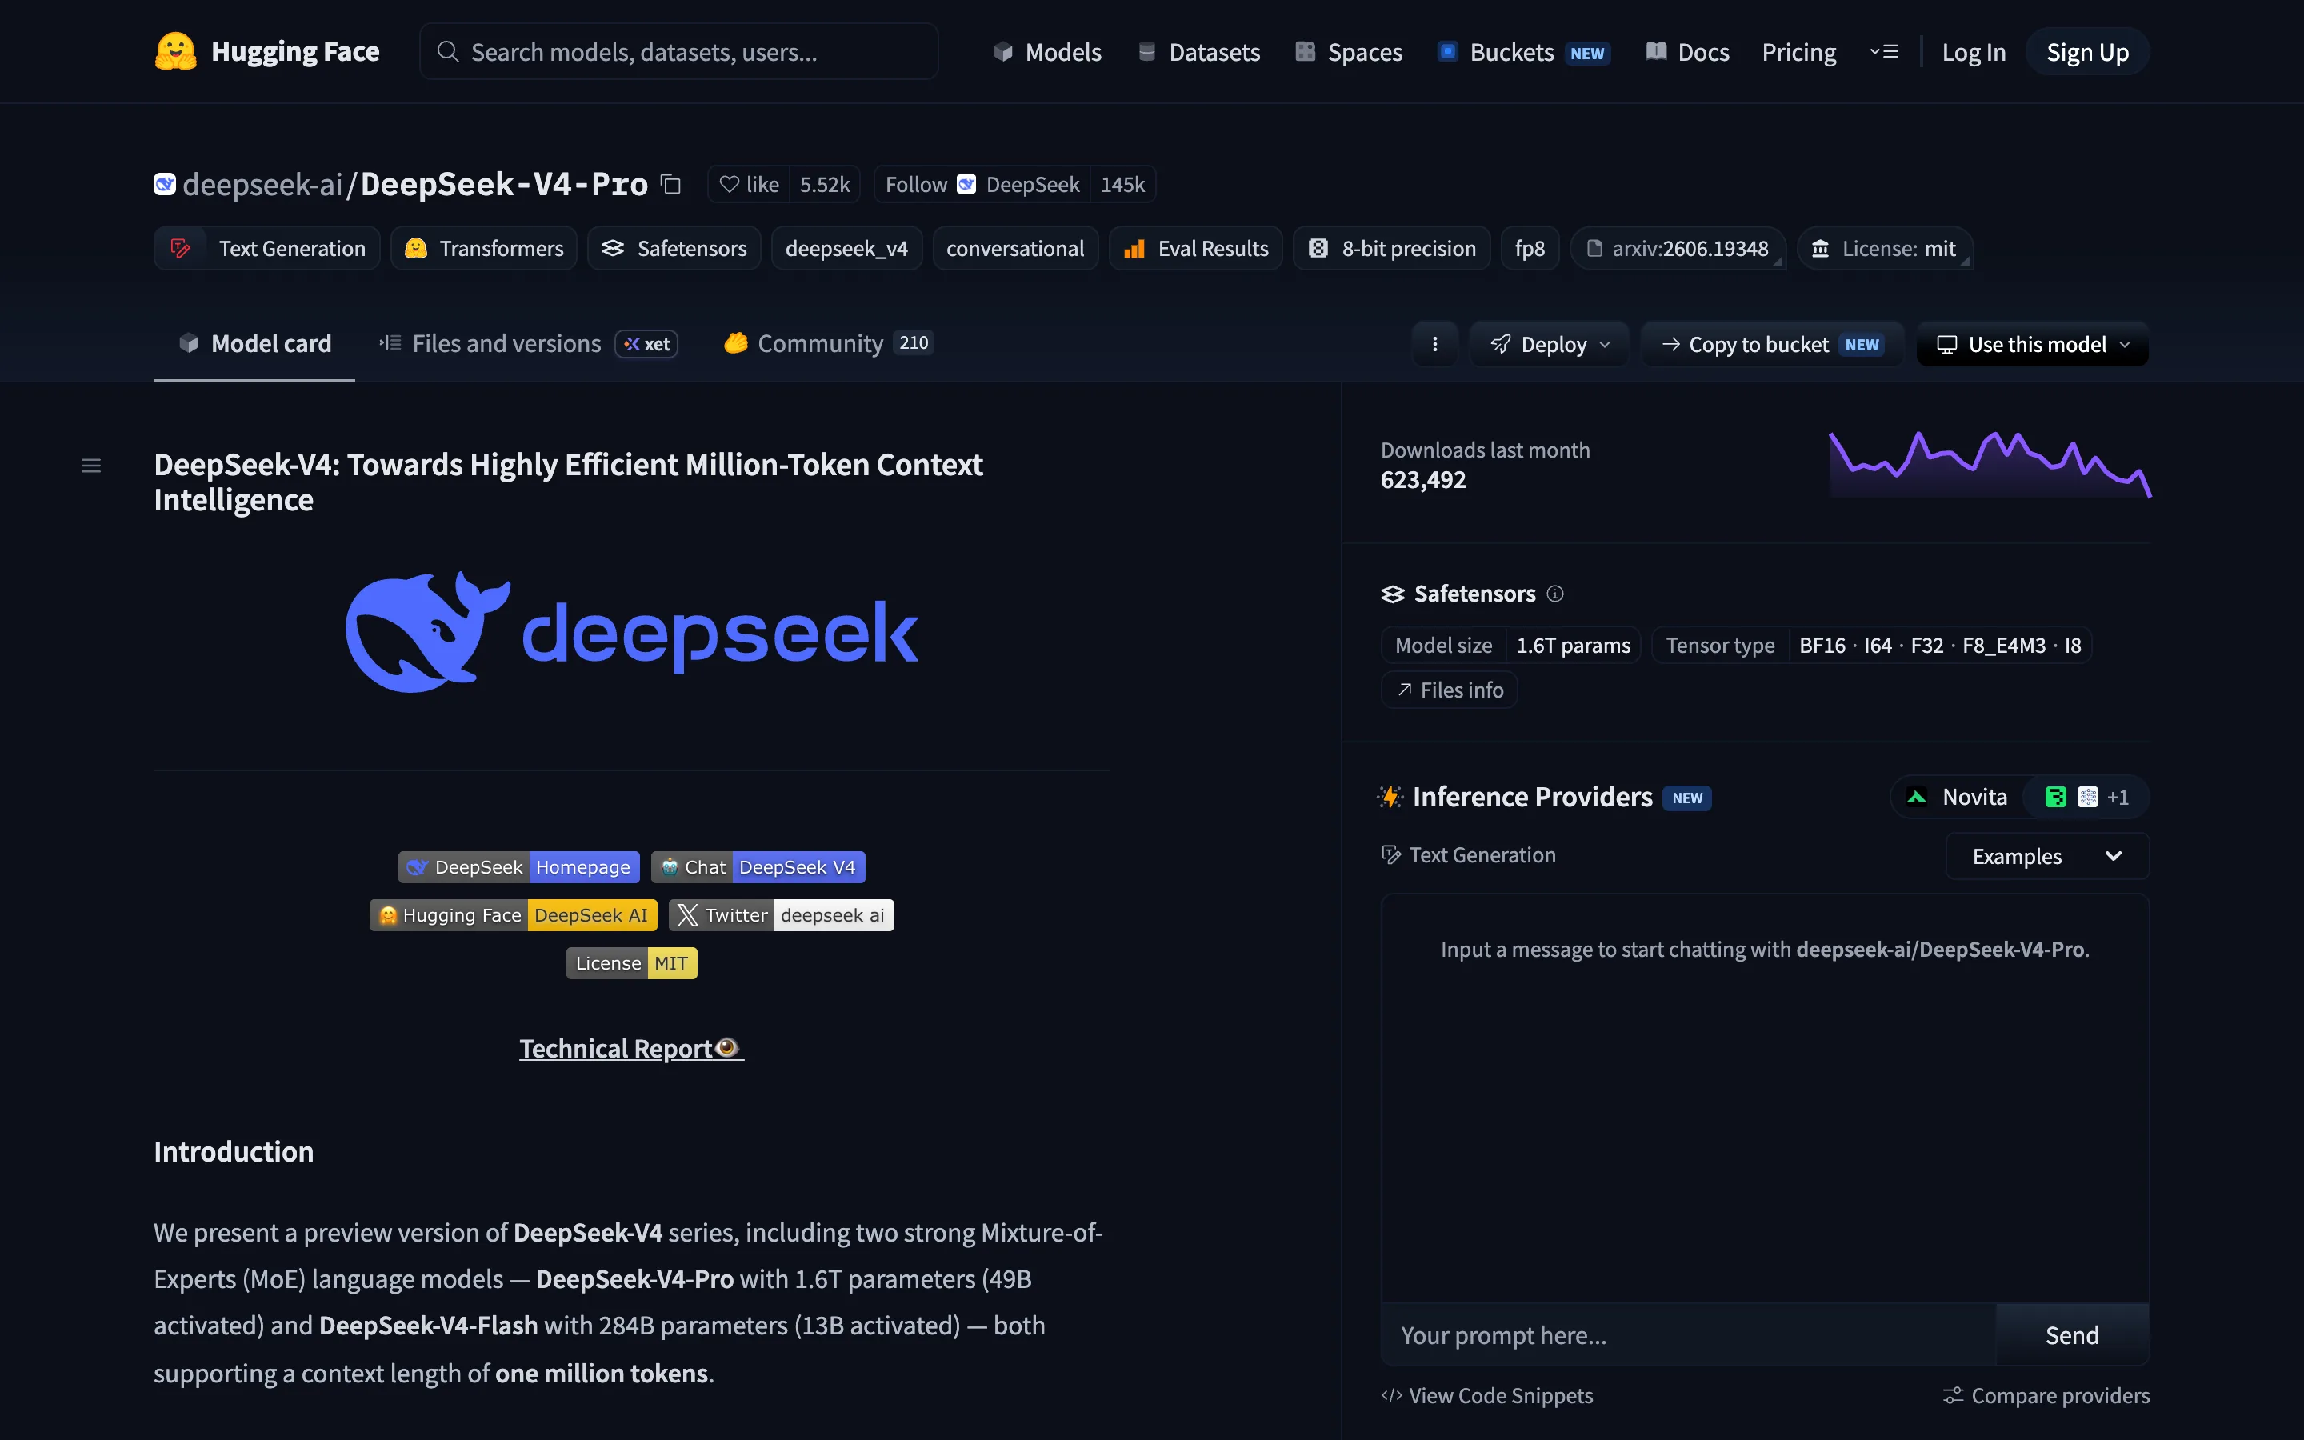2304x1440 pixels.
Task: Open table of contents hamburger icon
Action: 91,466
